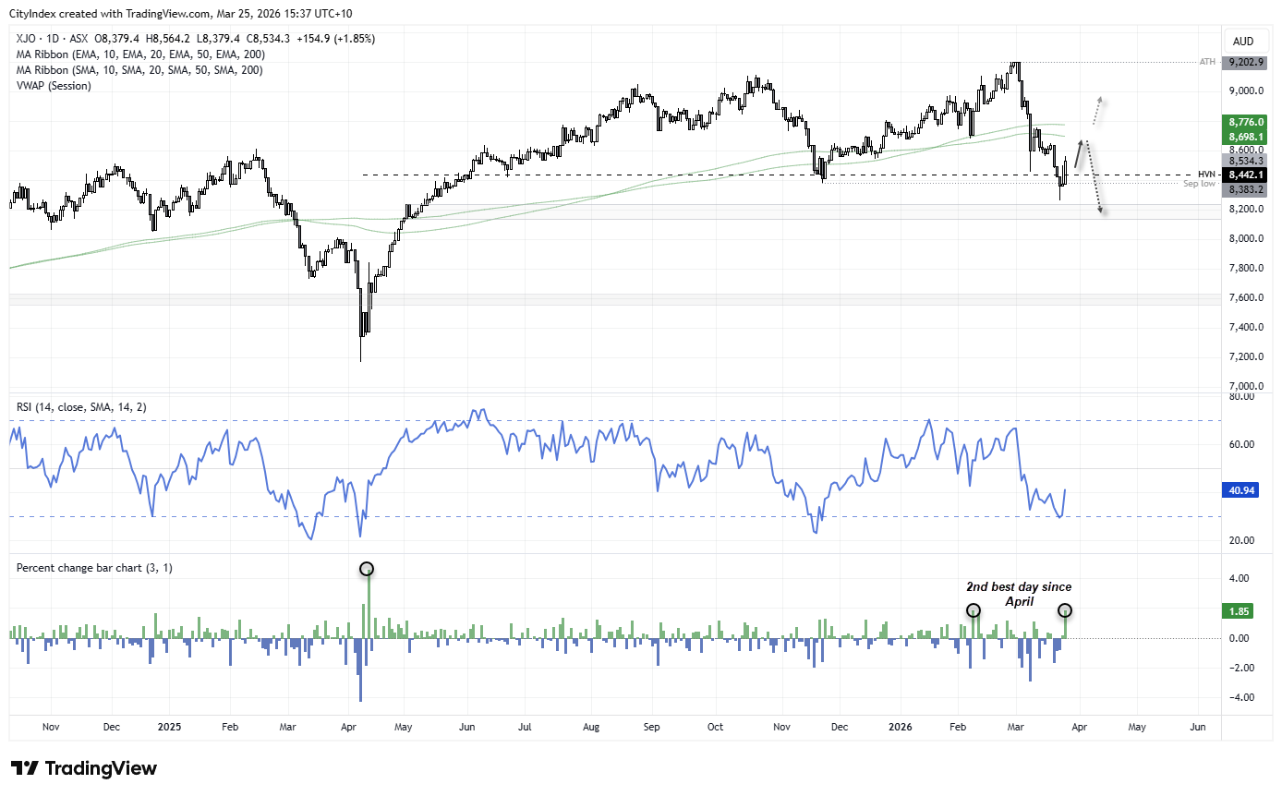Screen dimensions: 1282x796
Task: Click the gray 8,383.2 price label
Action: point(1244,191)
